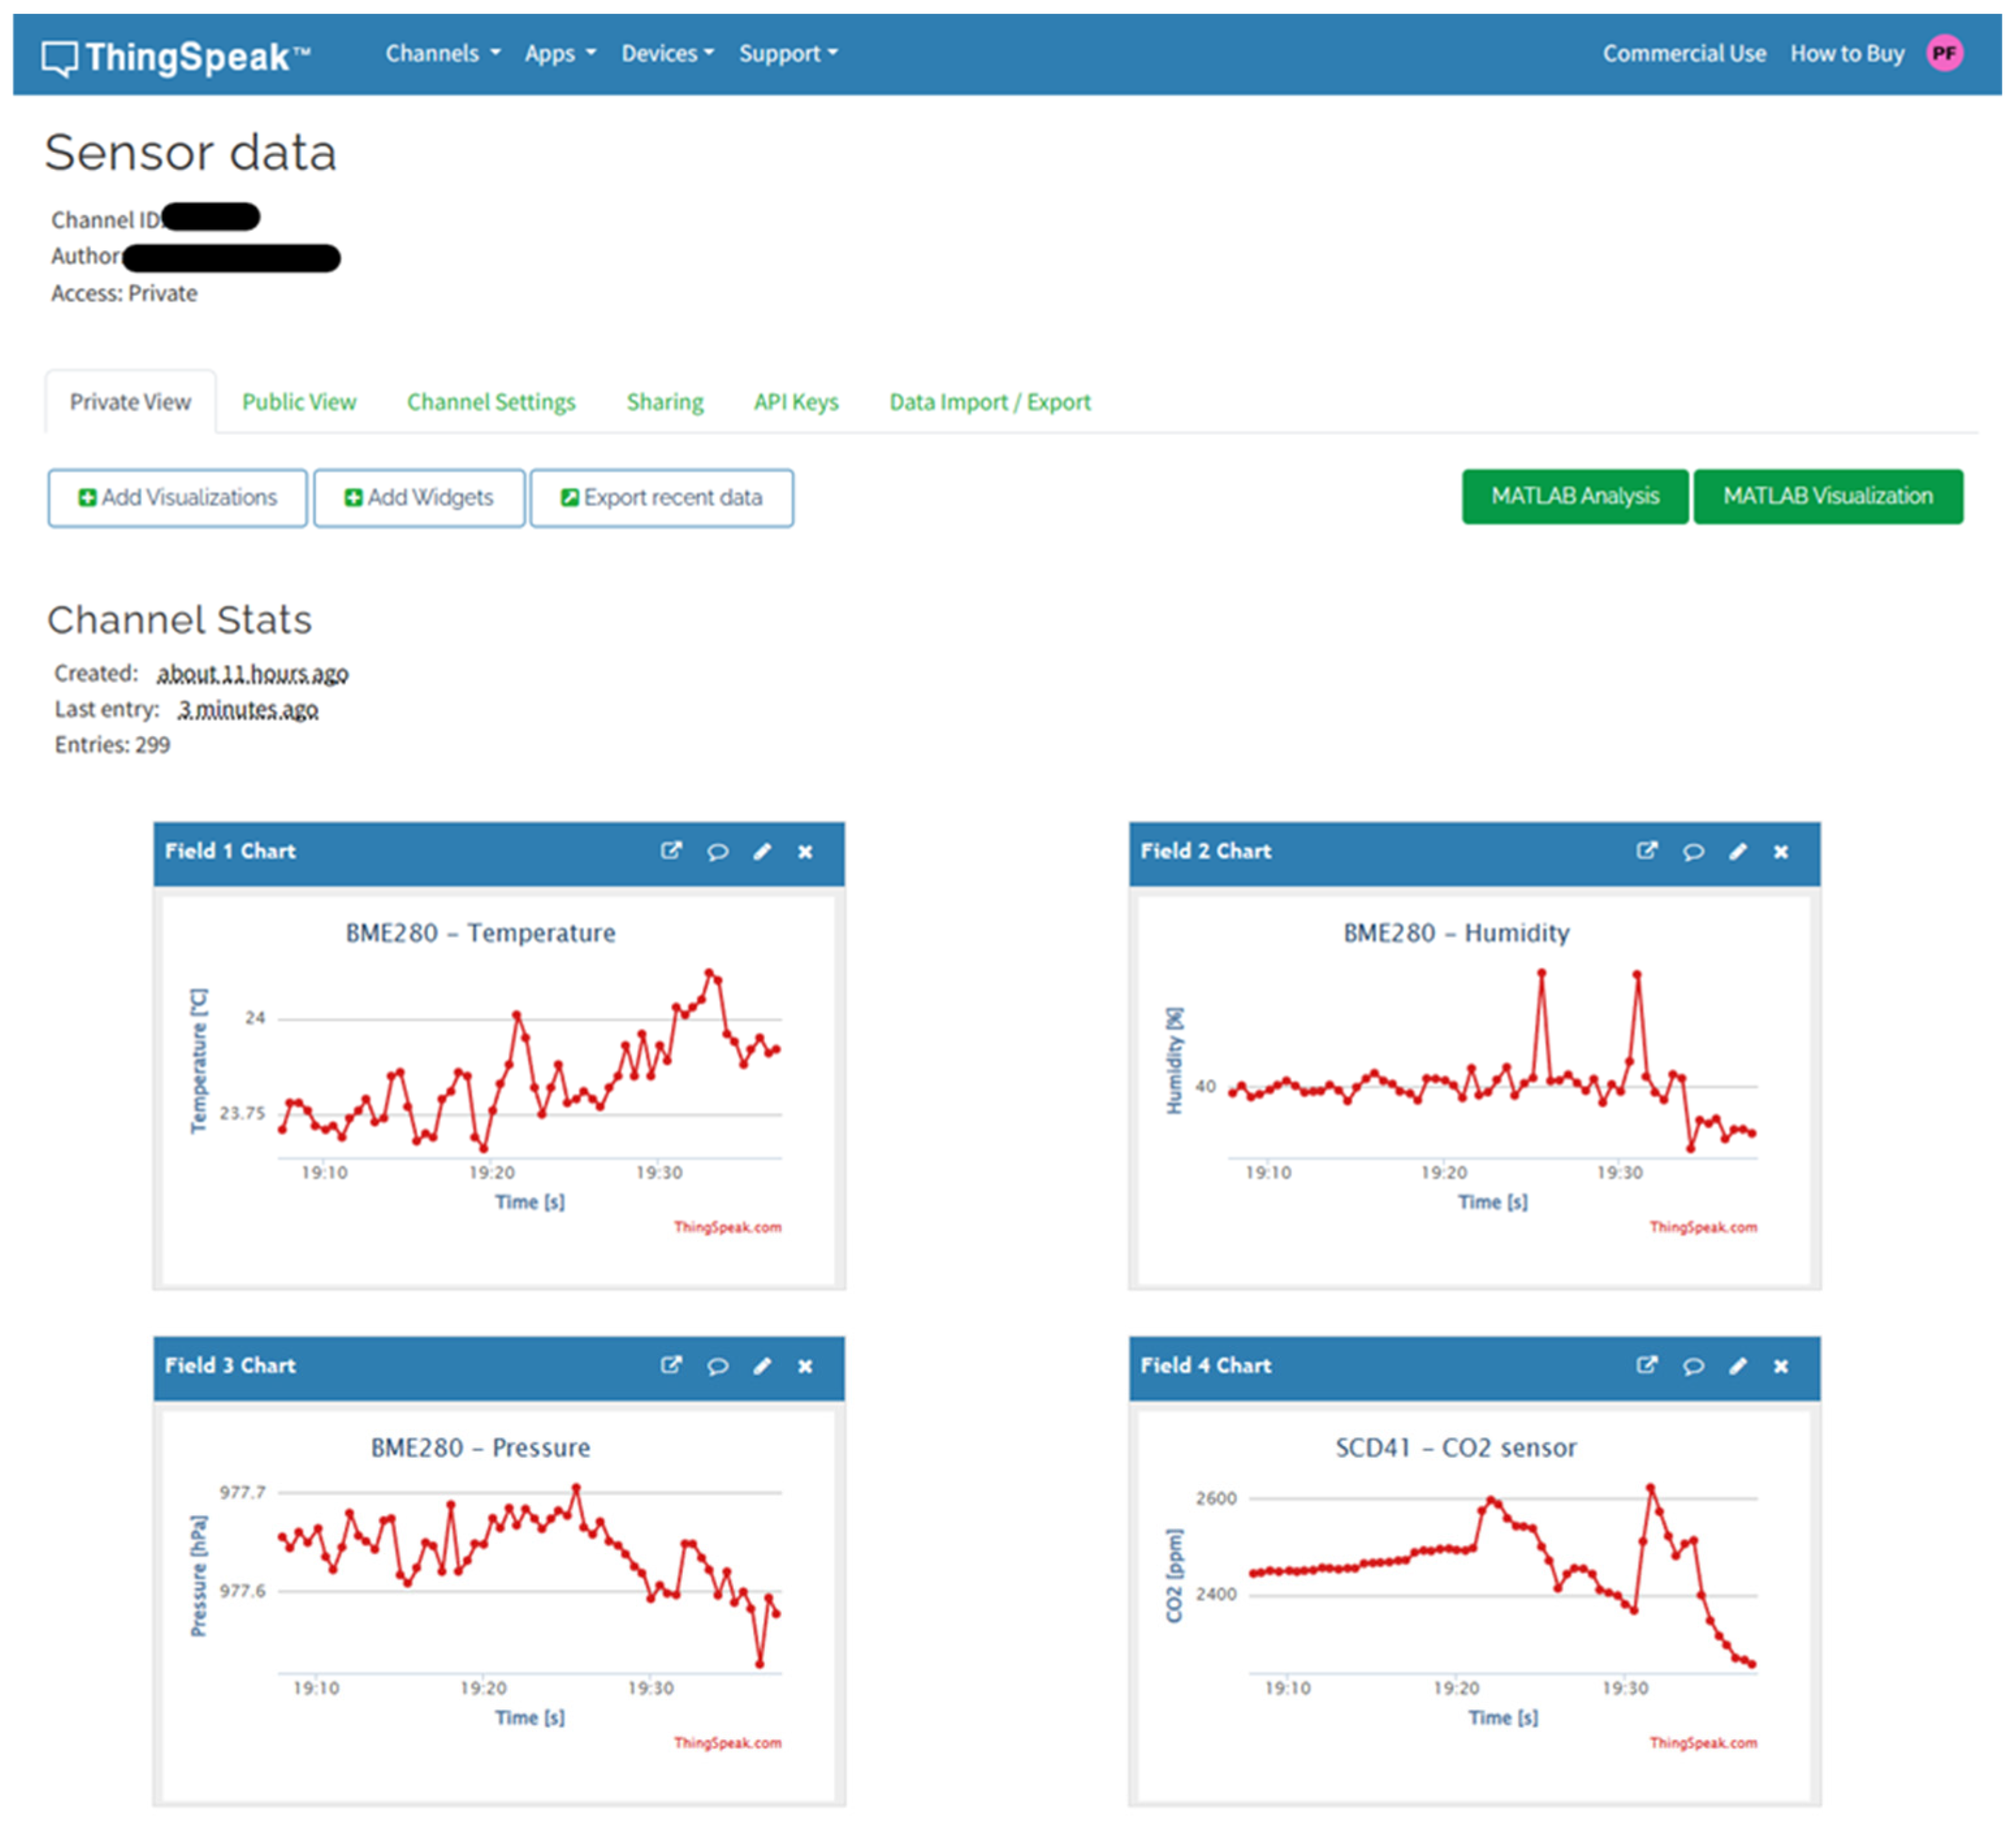Open Field 1 Chart in new window
The height and width of the screenshot is (1824, 2016).
click(671, 851)
